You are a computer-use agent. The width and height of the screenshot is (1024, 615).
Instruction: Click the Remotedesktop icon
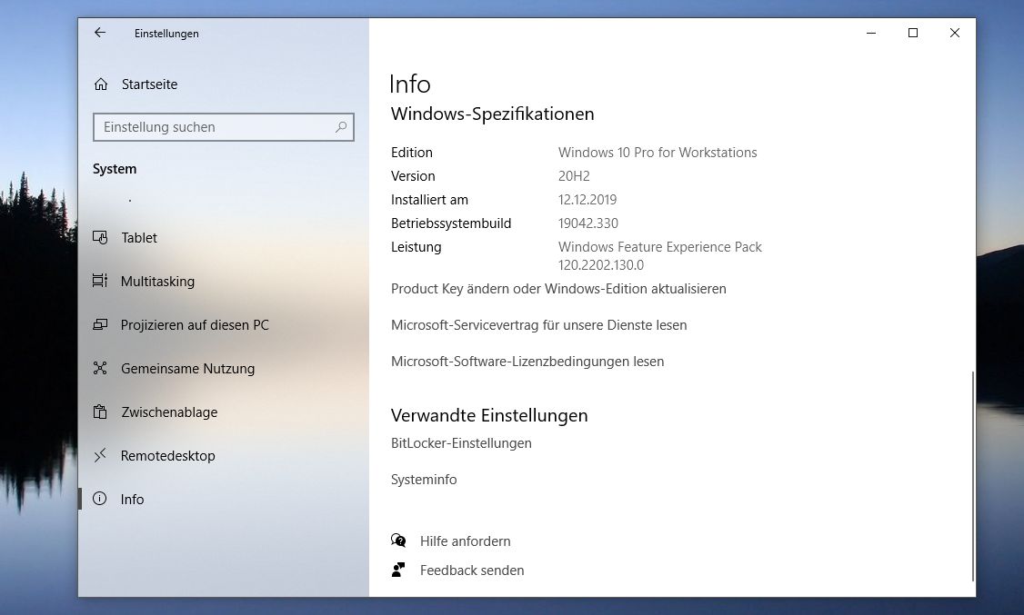100,456
